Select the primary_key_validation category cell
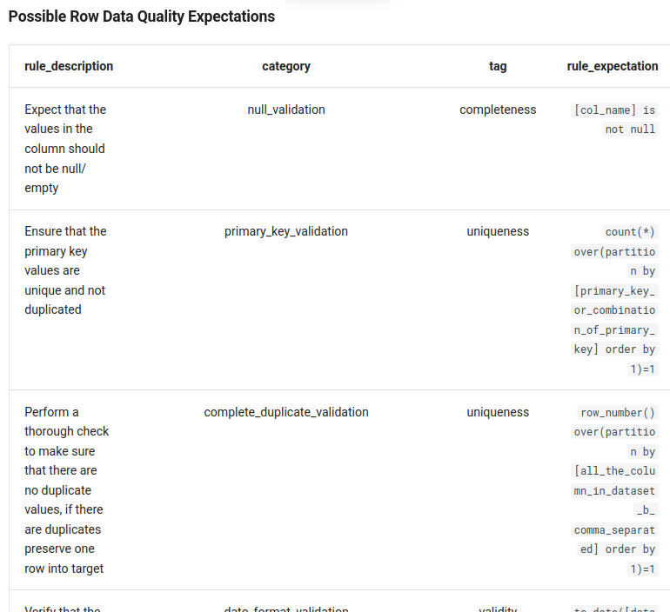The height and width of the screenshot is (612, 670). (286, 231)
